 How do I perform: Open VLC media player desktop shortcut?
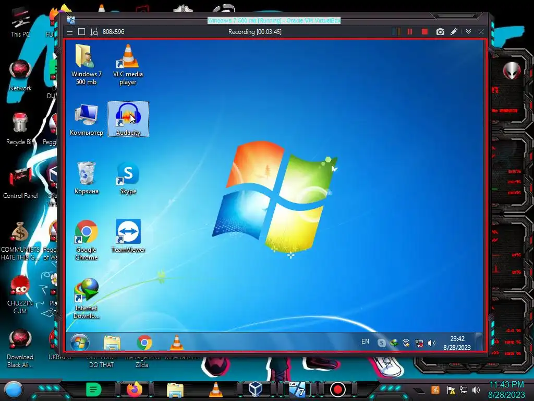128,64
